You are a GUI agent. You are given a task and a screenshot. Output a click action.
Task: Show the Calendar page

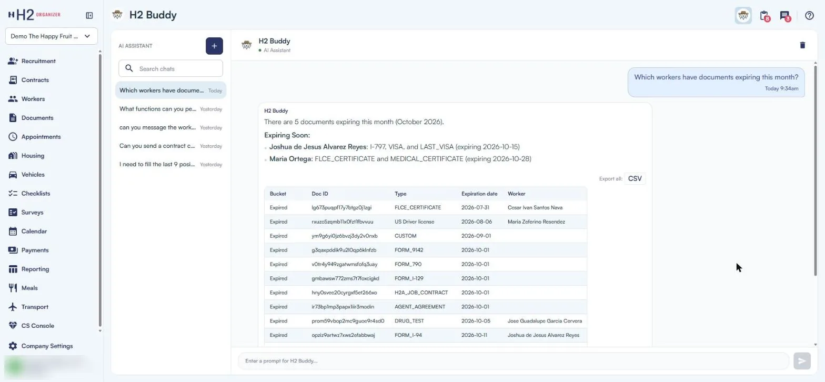(34, 232)
